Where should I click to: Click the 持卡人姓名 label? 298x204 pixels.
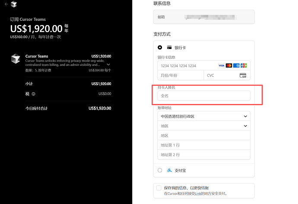pyautogui.click(x=166, y=87)
